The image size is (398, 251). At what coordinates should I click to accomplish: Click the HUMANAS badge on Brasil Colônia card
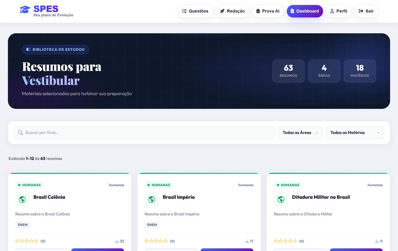click(x=29, y=185)
